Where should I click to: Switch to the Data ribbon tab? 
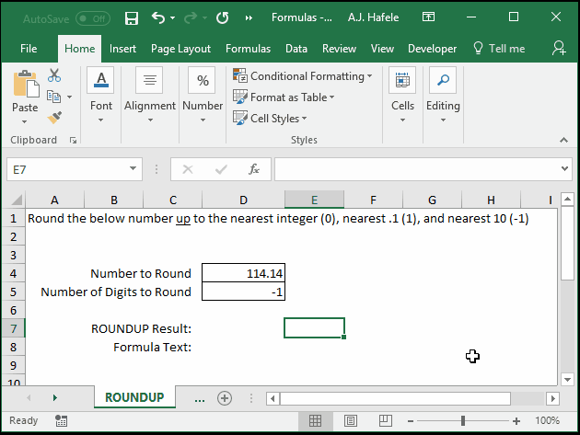[x=296, y=49]
